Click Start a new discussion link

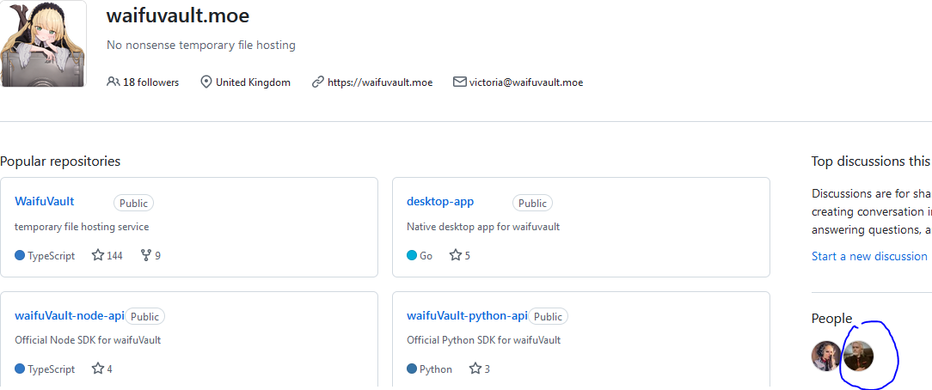(x=869, y=257)
